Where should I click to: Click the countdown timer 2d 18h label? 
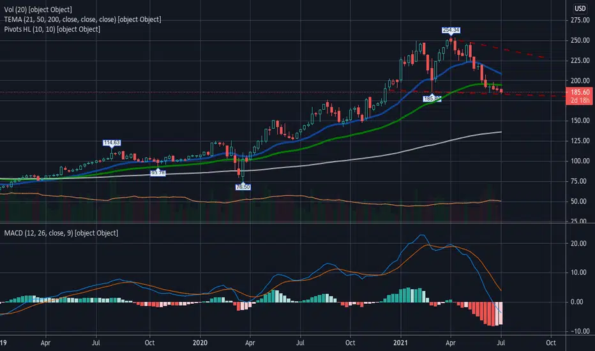pos(580,101)
